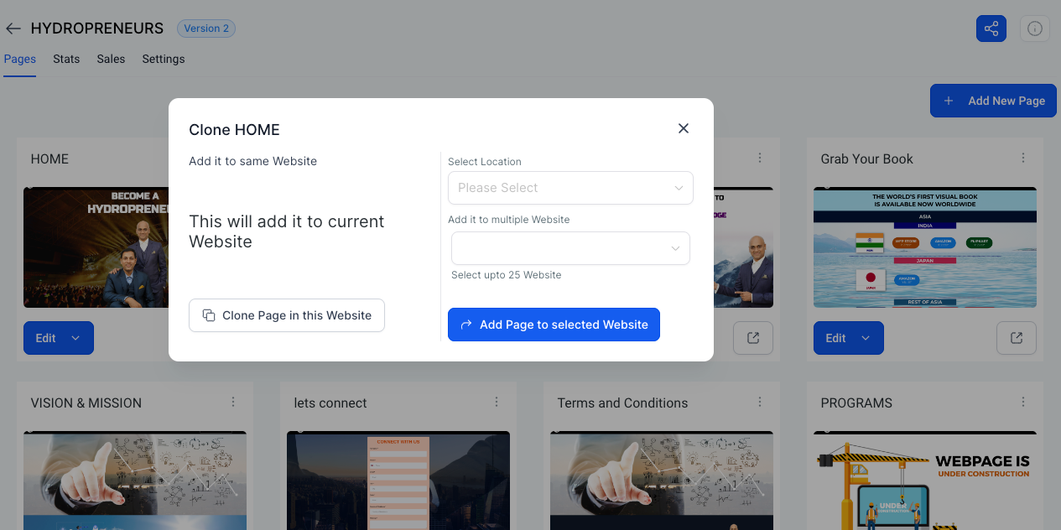
Task: Switch to the Stats tab
Action: [66, 59]
